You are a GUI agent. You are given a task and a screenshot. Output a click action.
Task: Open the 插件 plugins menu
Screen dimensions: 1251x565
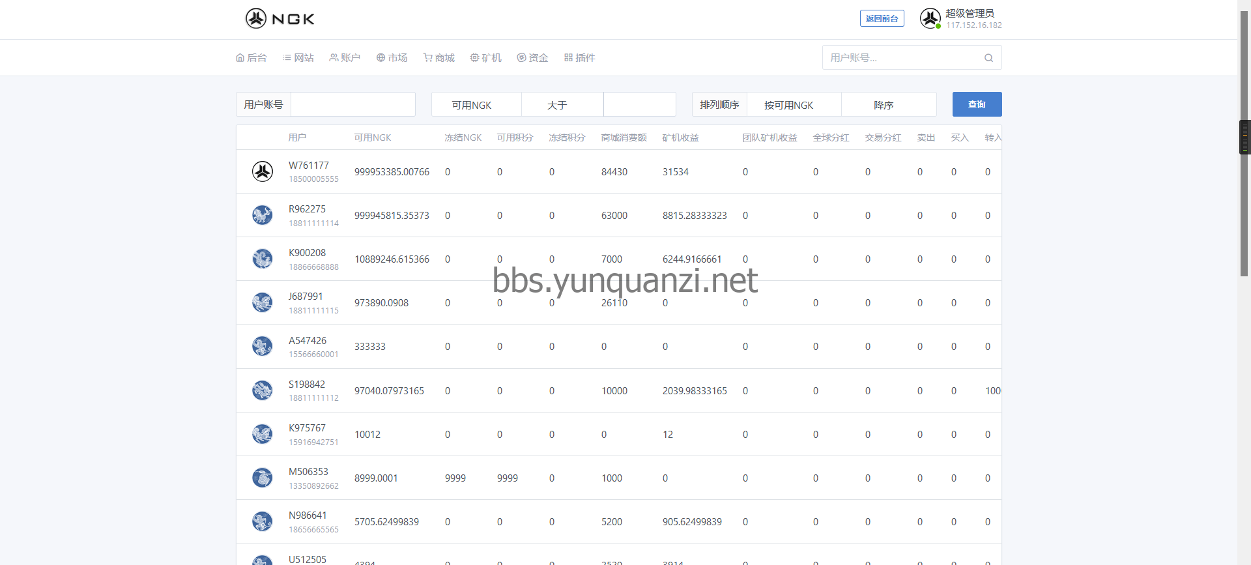tap(579, 58)
